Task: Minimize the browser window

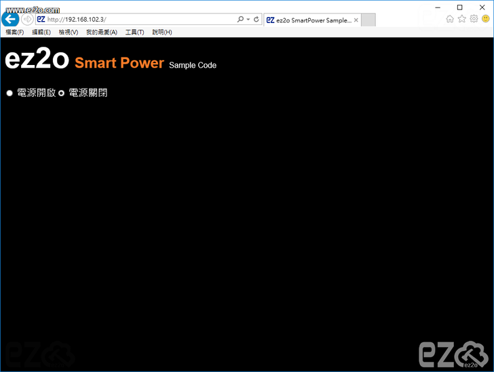Action: pos(438,7)
